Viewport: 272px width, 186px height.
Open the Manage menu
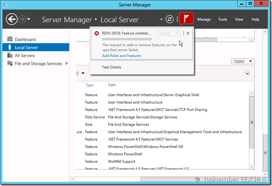[x=204, y=19]
